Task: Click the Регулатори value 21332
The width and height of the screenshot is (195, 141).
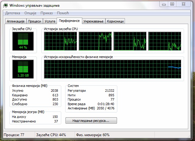Action: 110,91
